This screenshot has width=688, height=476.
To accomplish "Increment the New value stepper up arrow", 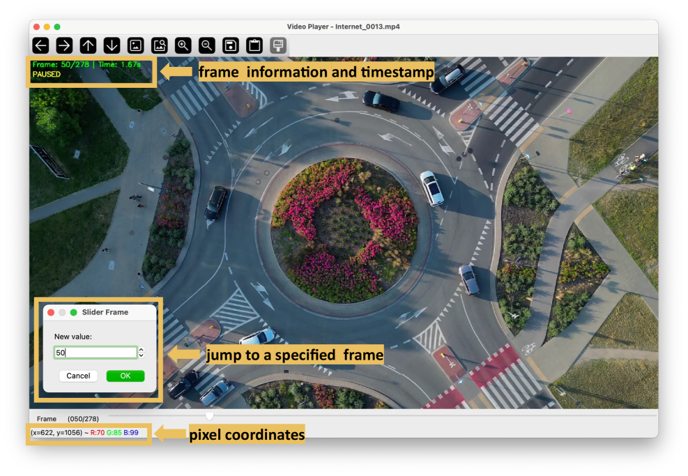I will 142,350.
